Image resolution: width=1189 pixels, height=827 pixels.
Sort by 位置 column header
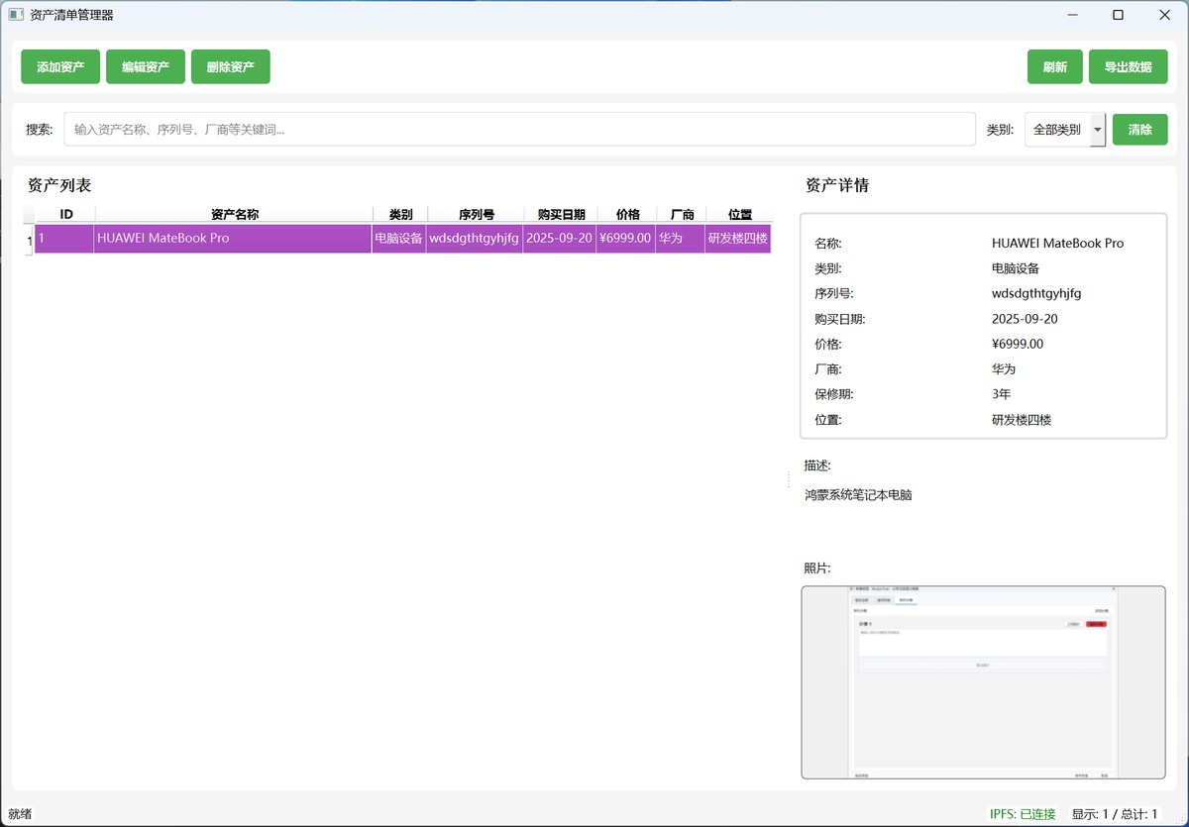coord(740,214)
